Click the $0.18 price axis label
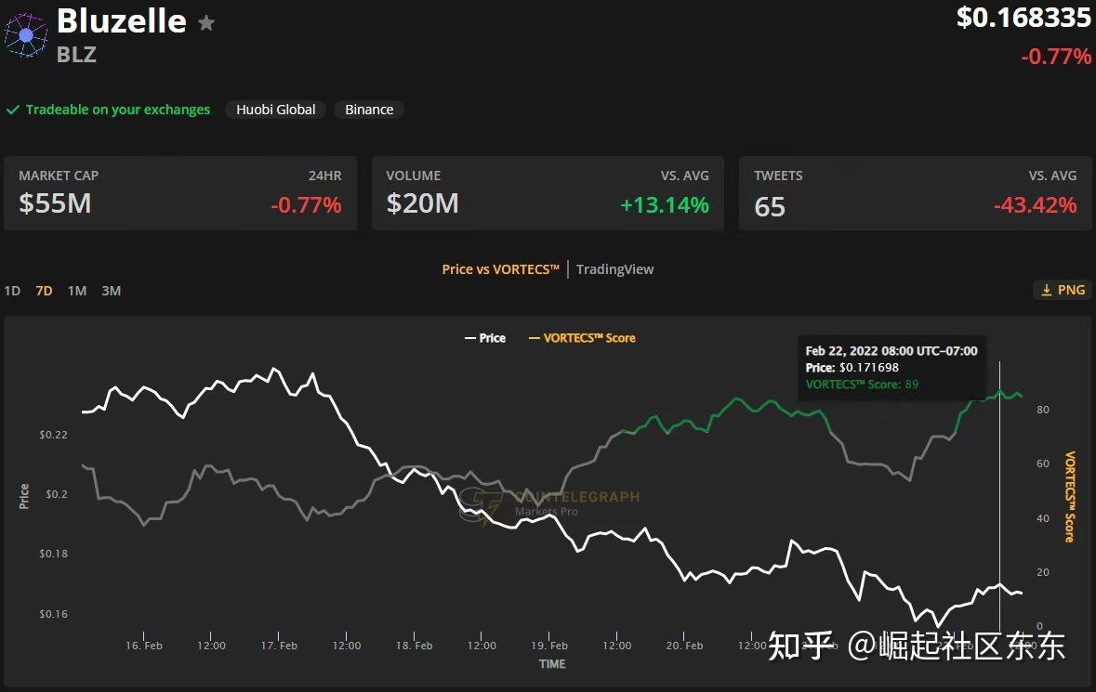1096x692 pixels. (53, 553)
